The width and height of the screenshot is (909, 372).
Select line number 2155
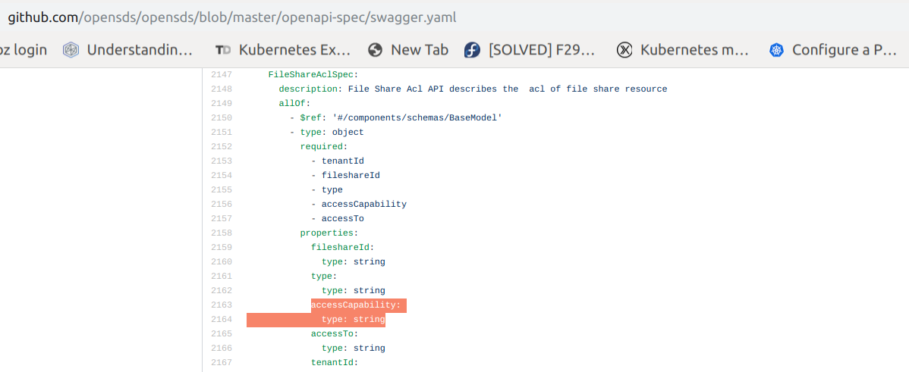[222, 189]
